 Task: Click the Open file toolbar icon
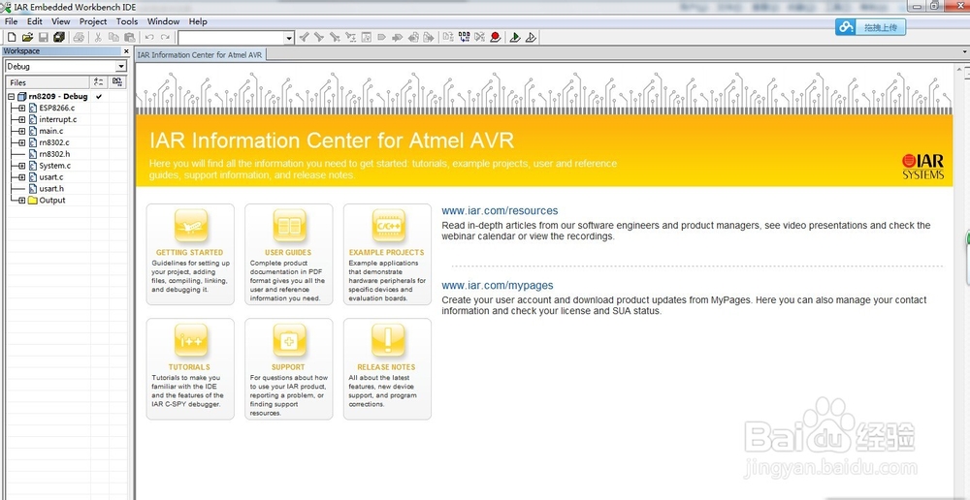(27, 37)
